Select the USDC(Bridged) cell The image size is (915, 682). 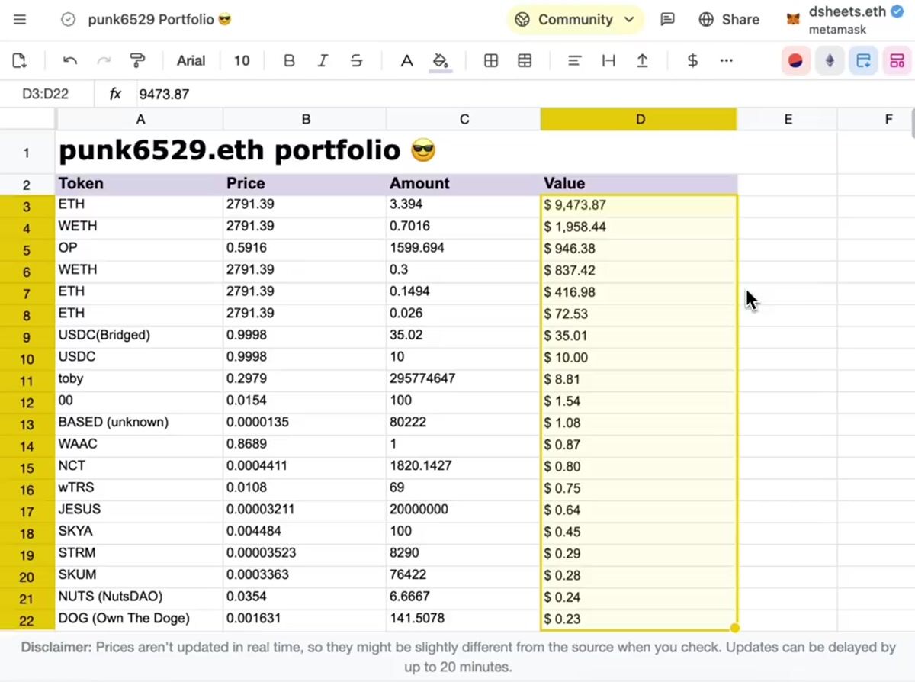[140, 336]
